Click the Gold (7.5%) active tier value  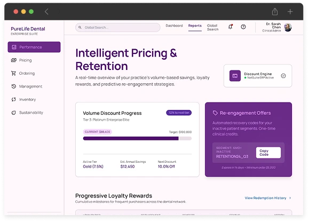coord(93,166)
